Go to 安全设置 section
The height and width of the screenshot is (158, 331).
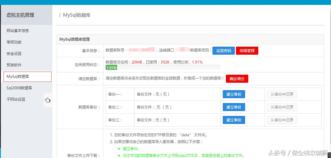click(x=14, y=54)
